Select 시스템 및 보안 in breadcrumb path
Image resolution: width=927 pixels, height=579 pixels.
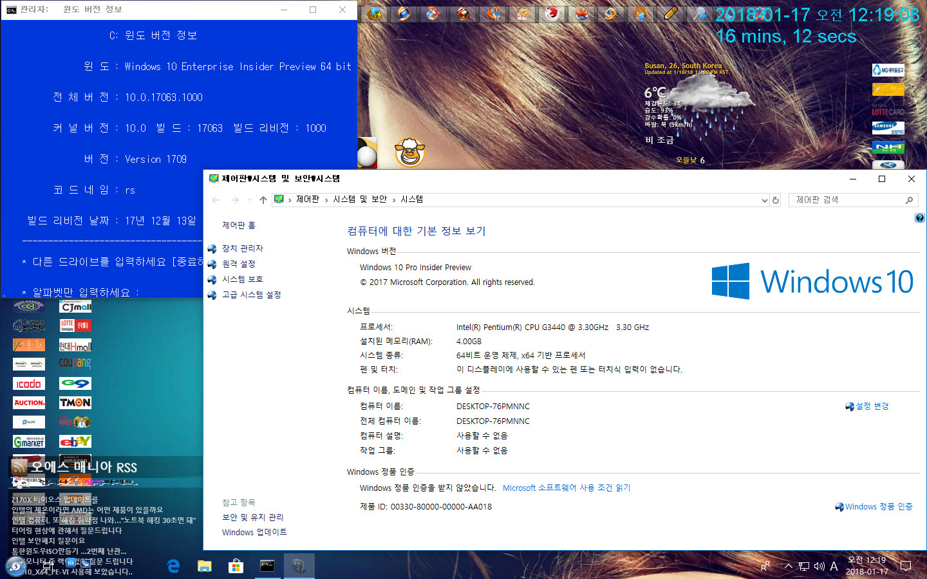coord(360,199)
